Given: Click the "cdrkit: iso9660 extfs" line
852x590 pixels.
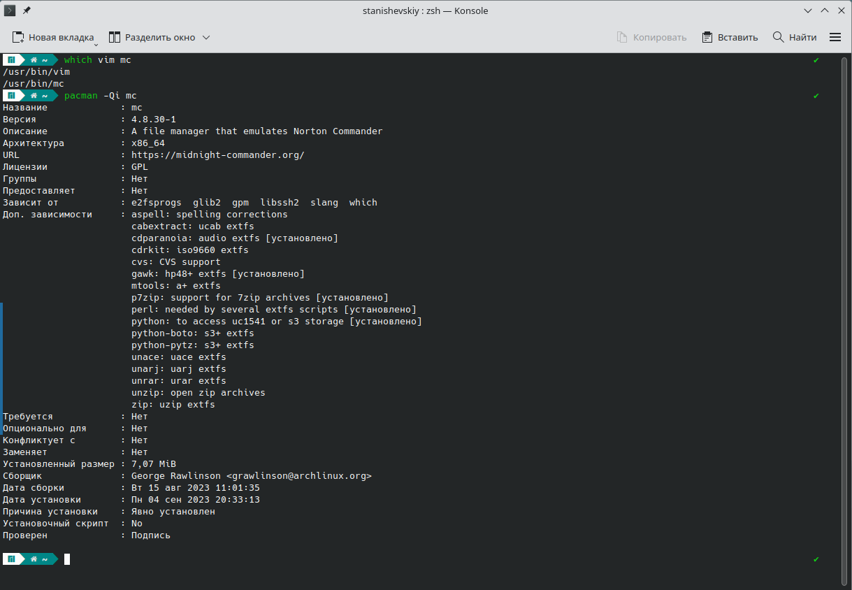Looking at the screenshot, I should coord(190,250).
